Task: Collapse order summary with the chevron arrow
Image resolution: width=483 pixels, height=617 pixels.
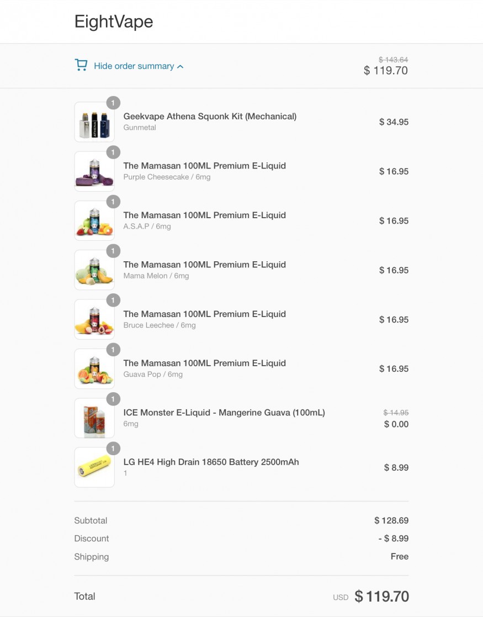Action: [x=180, y=66]
